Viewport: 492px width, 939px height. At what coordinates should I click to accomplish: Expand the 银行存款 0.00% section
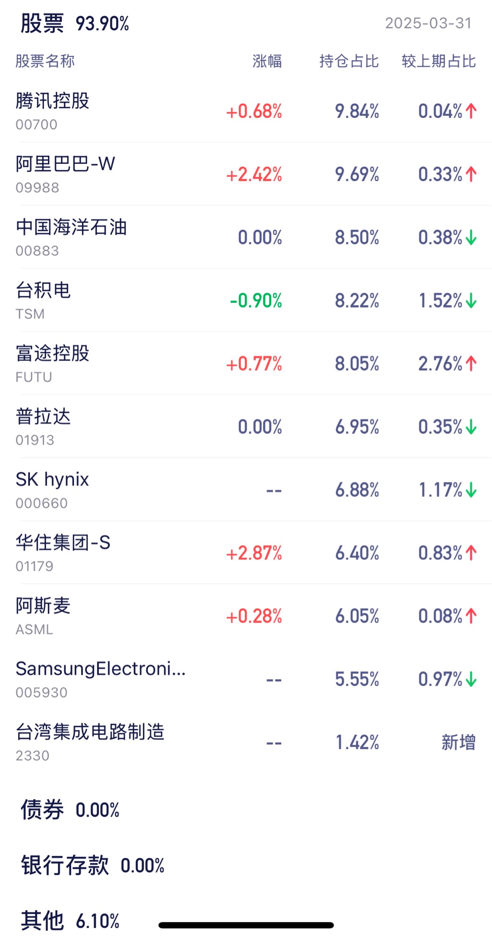click(x=93, y=865)
